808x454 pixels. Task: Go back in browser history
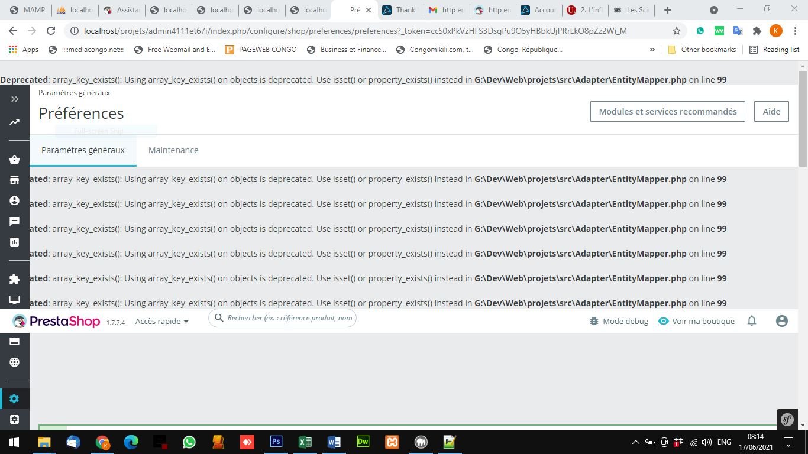tap(13, 31)
